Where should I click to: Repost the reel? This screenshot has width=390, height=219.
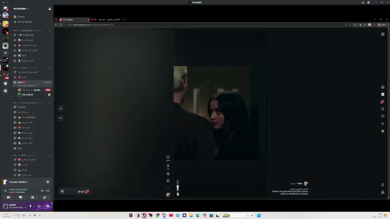[168, 166]
